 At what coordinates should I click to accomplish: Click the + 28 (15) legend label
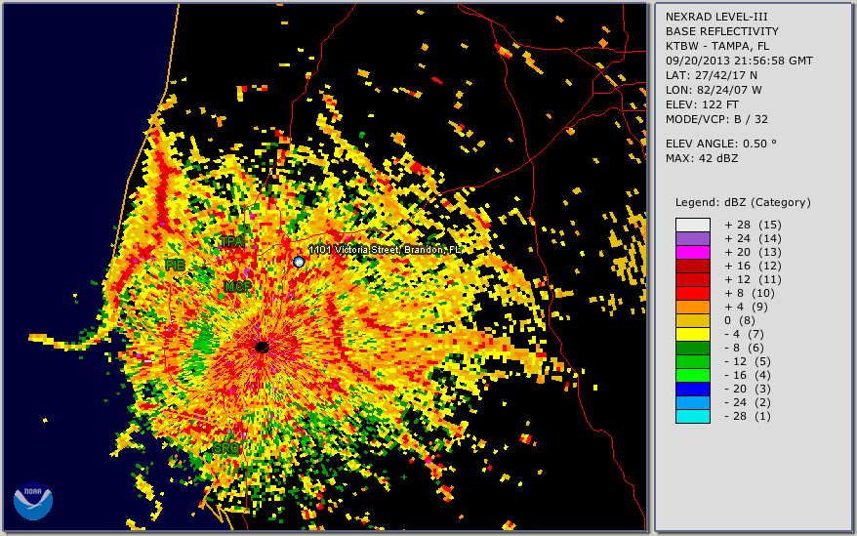coord(754,225)
